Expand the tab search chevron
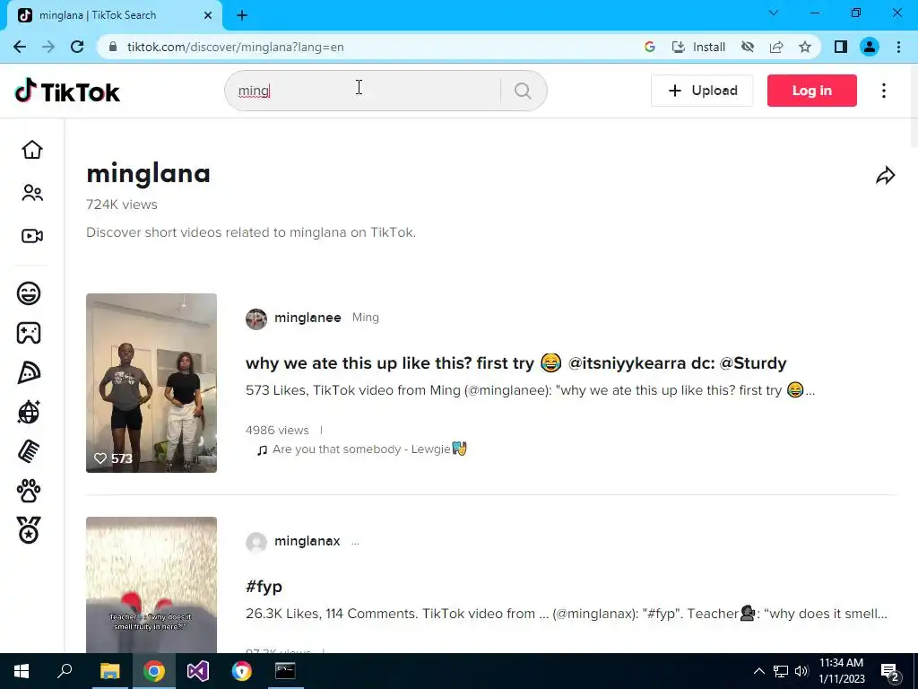The height and width of the screenshot is (689, 918). click(774, 13)
